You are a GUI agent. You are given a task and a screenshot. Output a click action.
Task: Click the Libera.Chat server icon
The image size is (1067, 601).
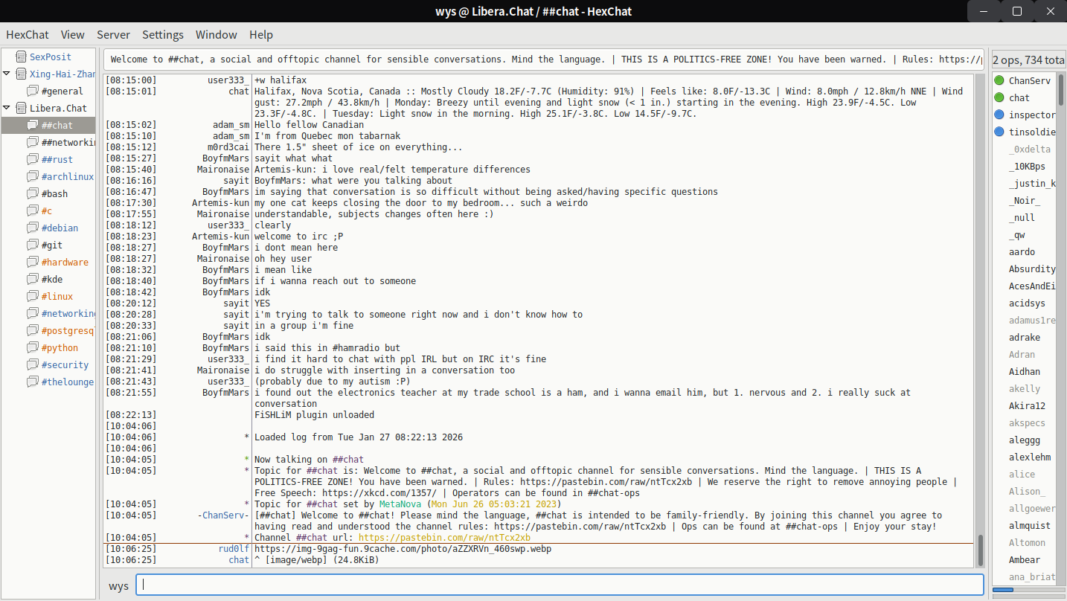coord(20,109)
